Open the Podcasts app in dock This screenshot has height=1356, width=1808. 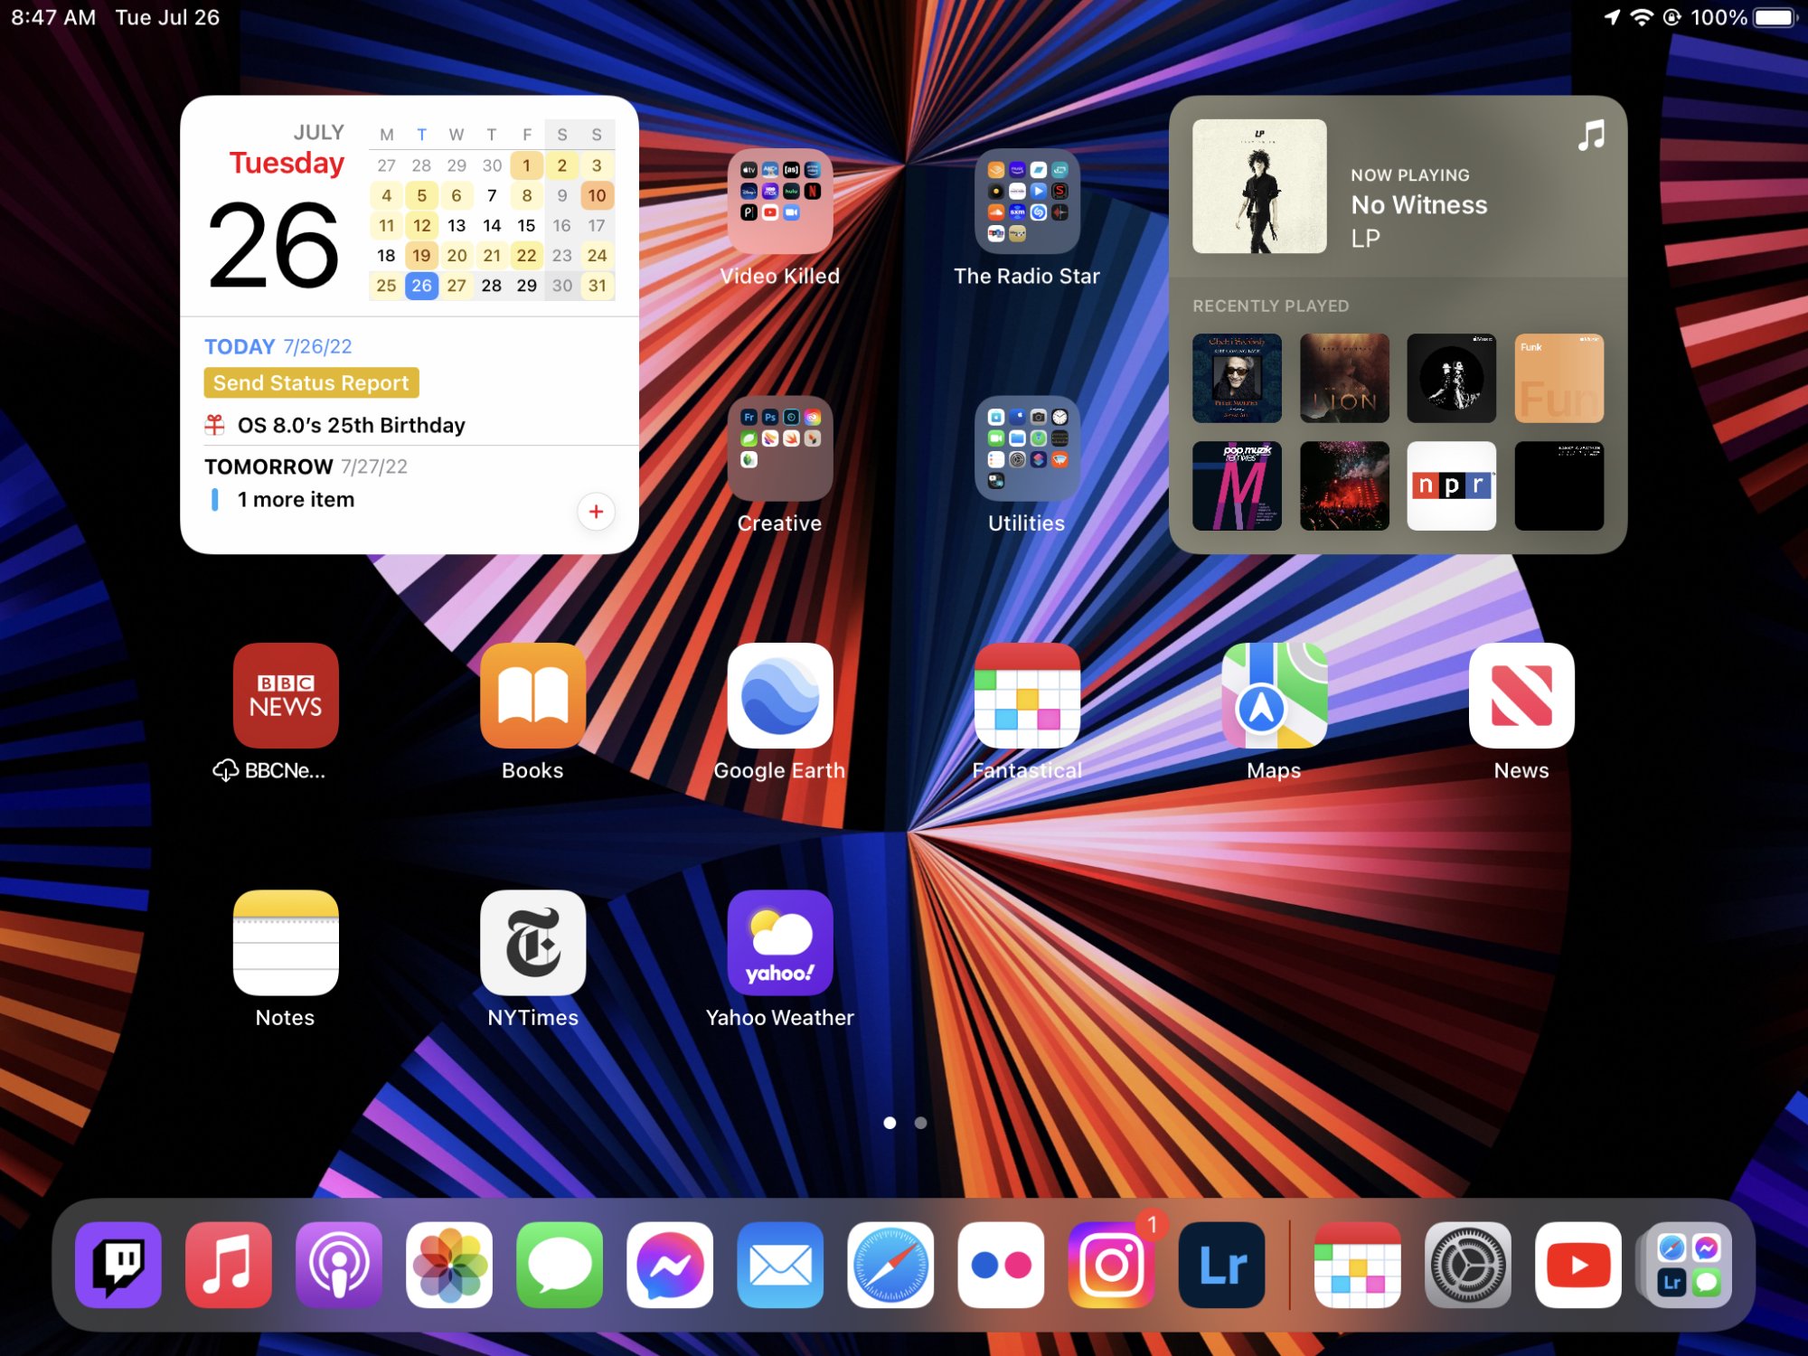click(x=339, y=1265)
